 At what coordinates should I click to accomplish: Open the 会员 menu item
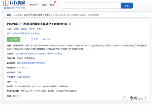point(52,5)
